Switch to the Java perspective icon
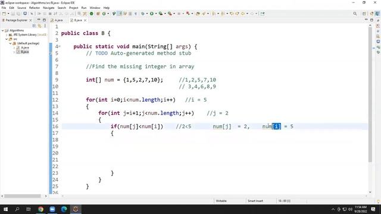The height and width of the screenshot is (214, 381). (x=377, y=14)
